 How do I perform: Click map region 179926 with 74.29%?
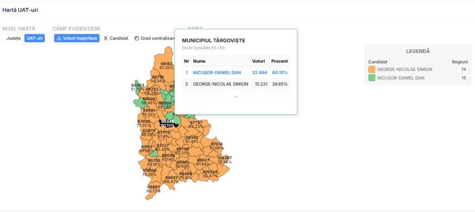tap(149, 173)
